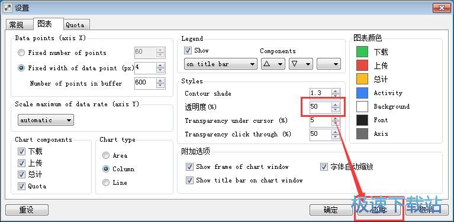This screenshot has width=454, height=222.
Task: Click the red 上传 chart color swatch
Action: (362, 66)
